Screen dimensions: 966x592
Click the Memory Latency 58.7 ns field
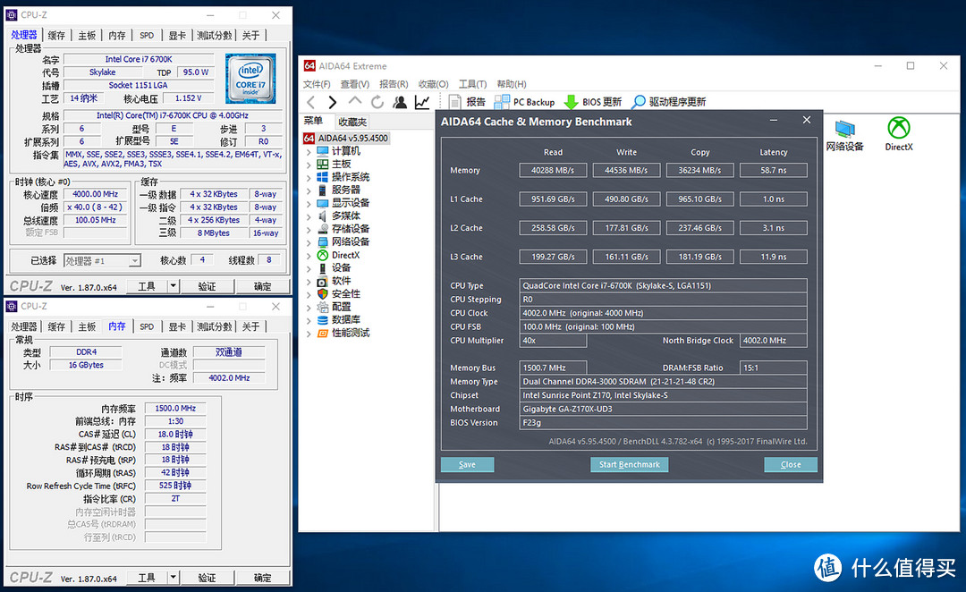coord(773,170)
